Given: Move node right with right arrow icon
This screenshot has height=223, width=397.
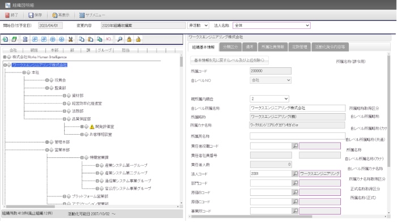Looking at the screenshot, I should [x=44, y=40].
